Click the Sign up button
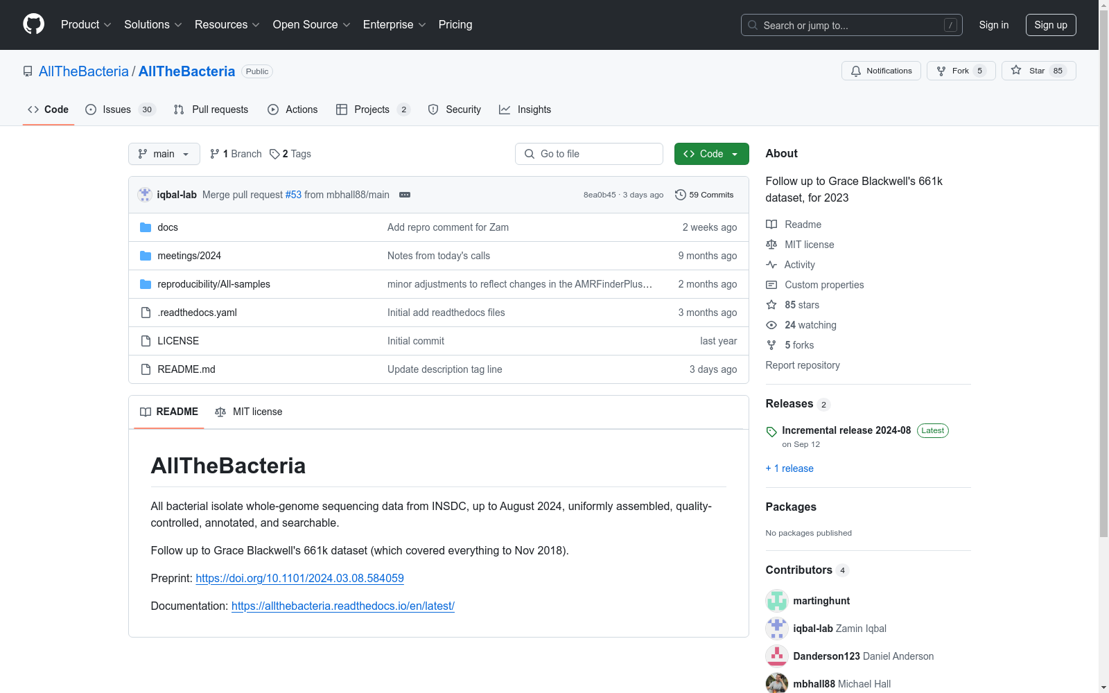Image resolution: width=1109 pixels, height=693 pixels. click(1051, 25)
